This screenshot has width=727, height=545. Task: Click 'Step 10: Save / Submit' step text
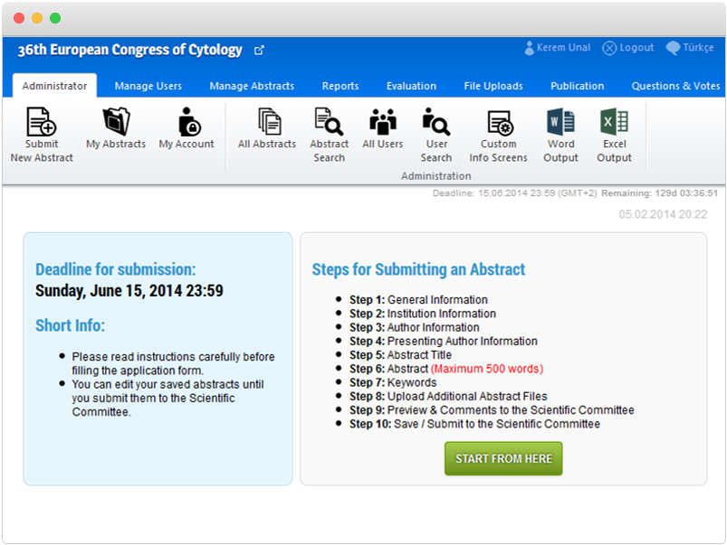[474, 424]
